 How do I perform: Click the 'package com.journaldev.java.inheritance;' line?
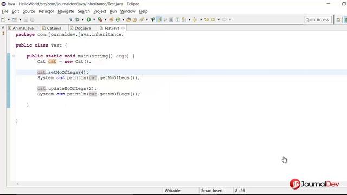[69, 35]
